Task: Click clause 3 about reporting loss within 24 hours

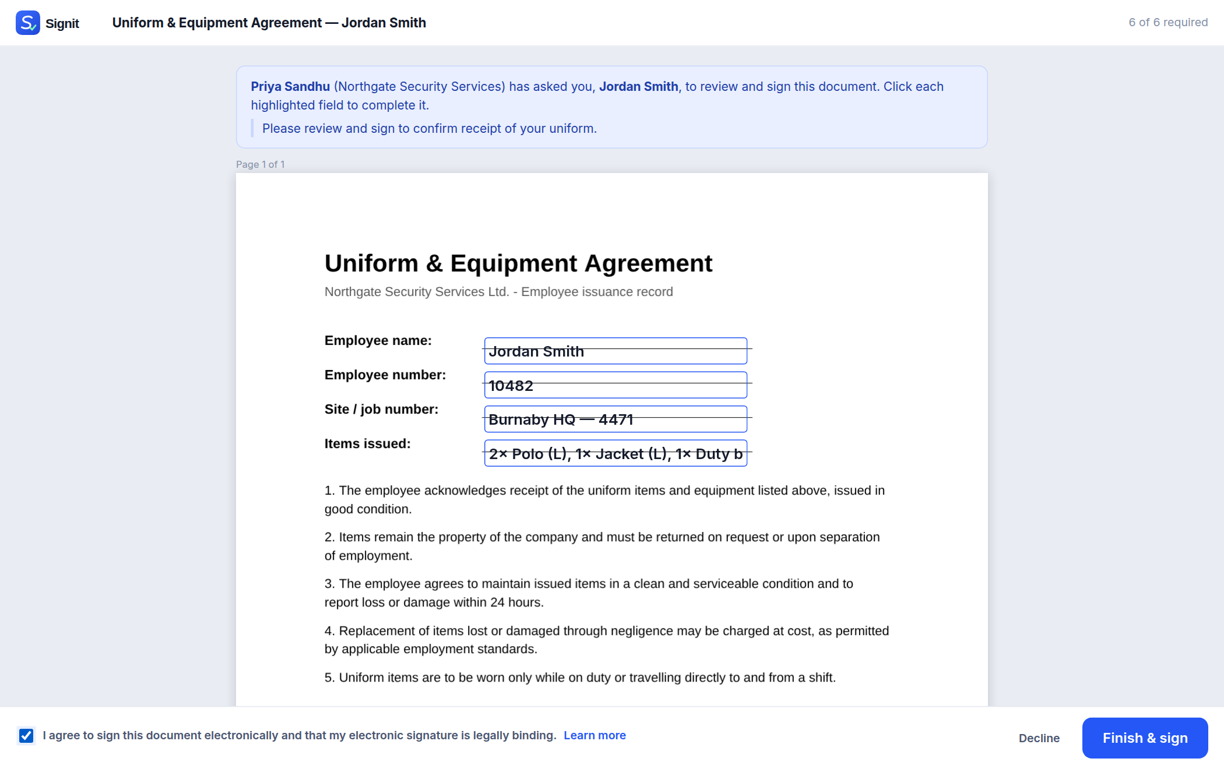Action: point(589,593)
